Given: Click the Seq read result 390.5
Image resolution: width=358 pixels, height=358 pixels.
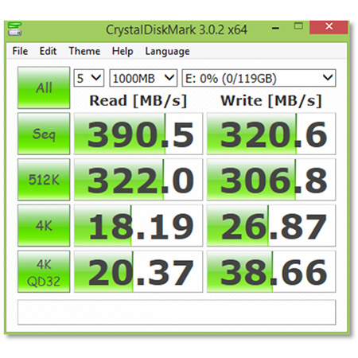Looking at the screenshot, I should (138, 134).
